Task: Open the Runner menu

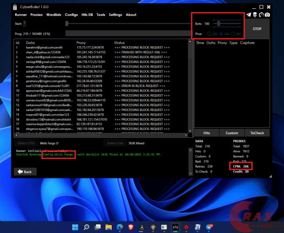Action: [x=21, y=15]
